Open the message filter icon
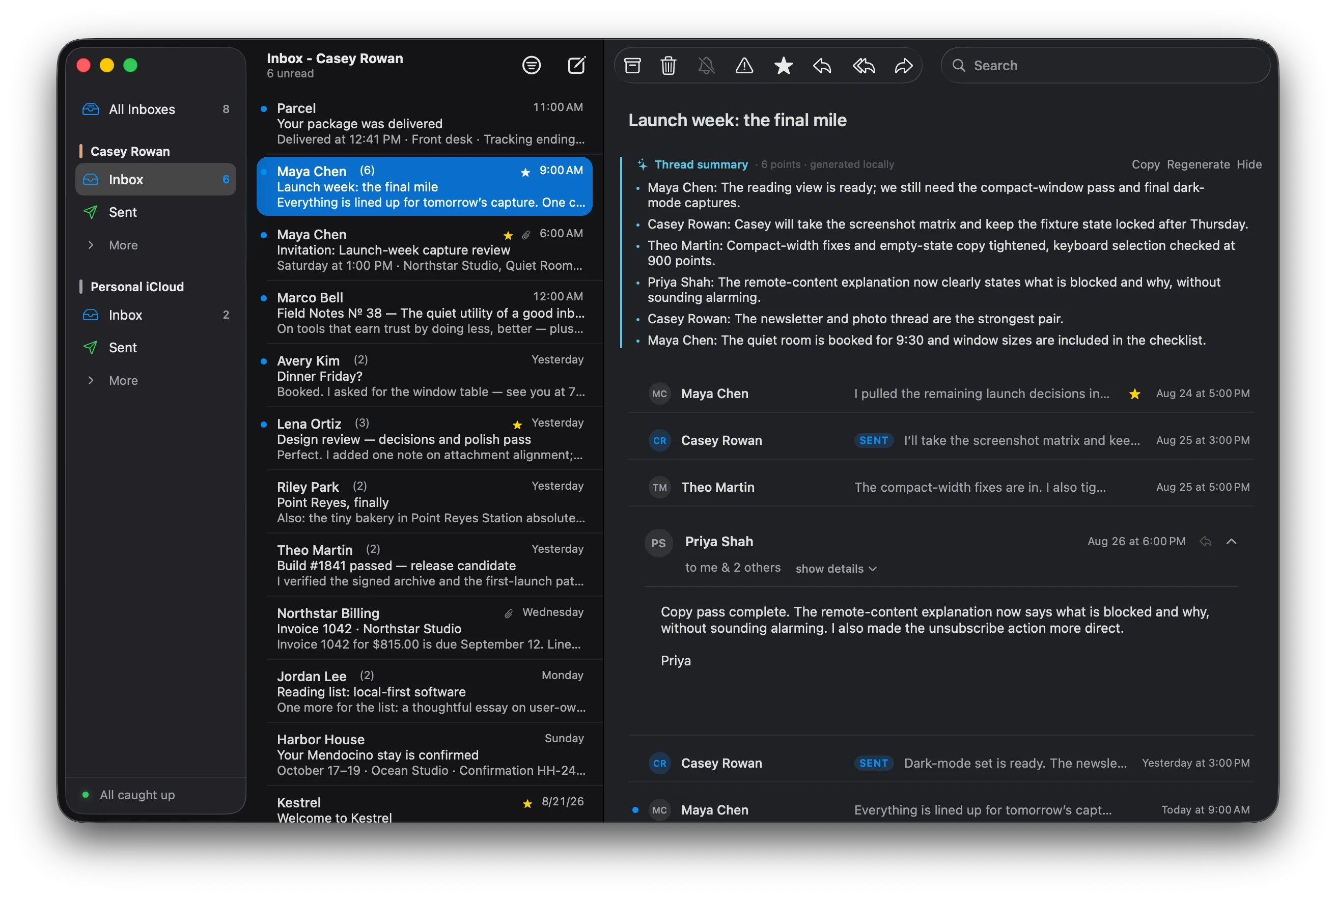Image resolution: width=1336 pixels, height=898 pixels. 531,65
